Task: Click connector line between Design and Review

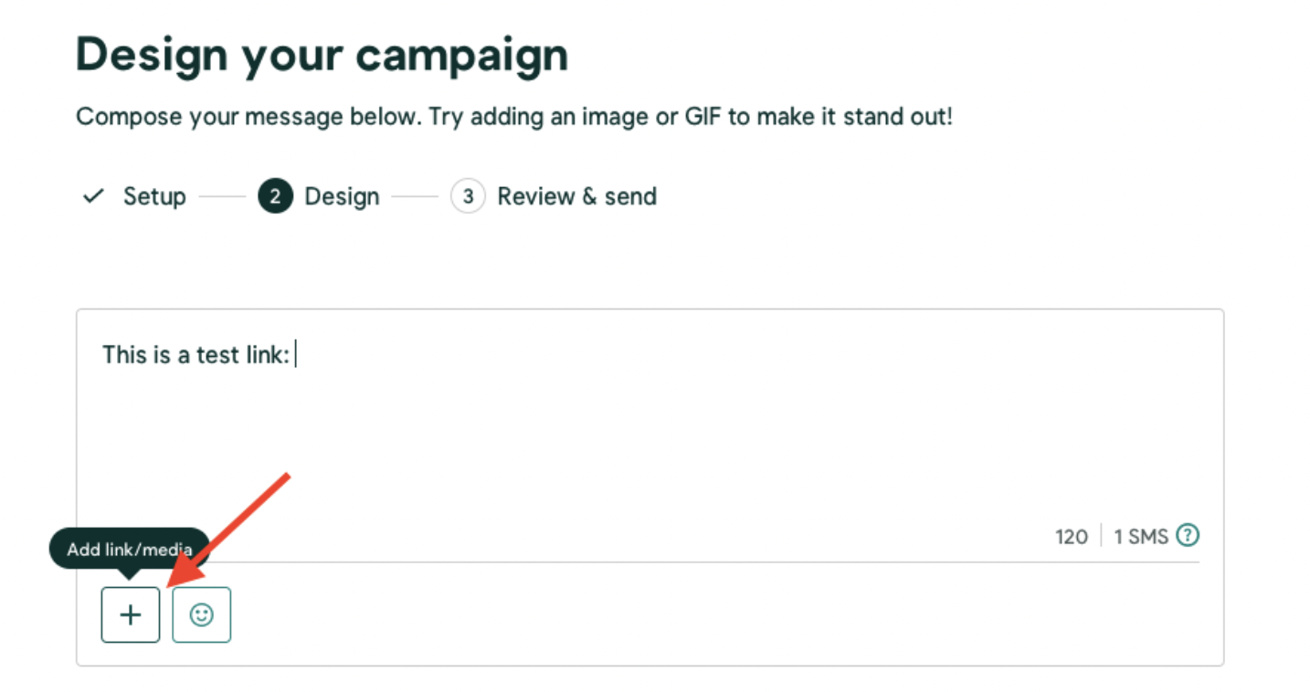Action: point(415,196)
